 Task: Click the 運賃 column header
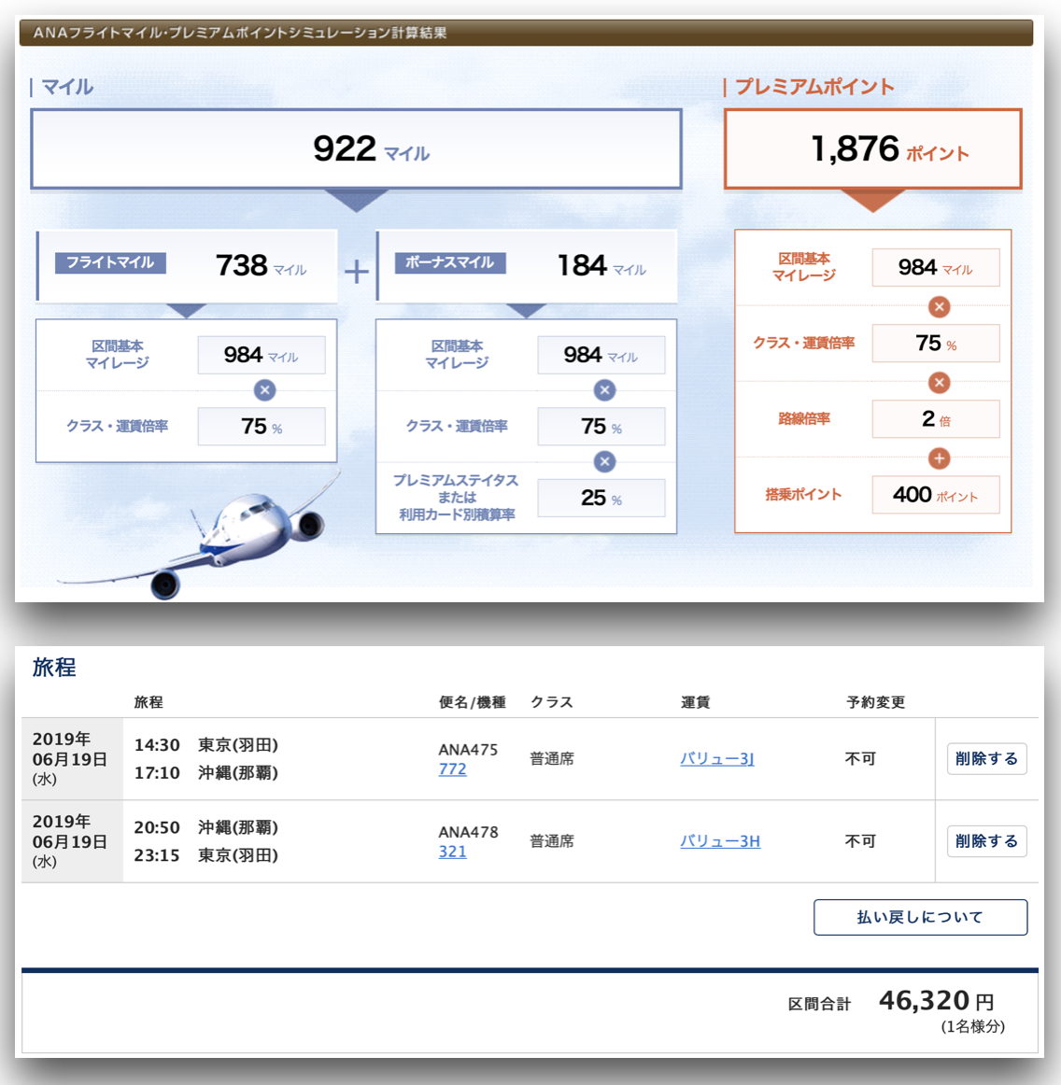[695, 702]
